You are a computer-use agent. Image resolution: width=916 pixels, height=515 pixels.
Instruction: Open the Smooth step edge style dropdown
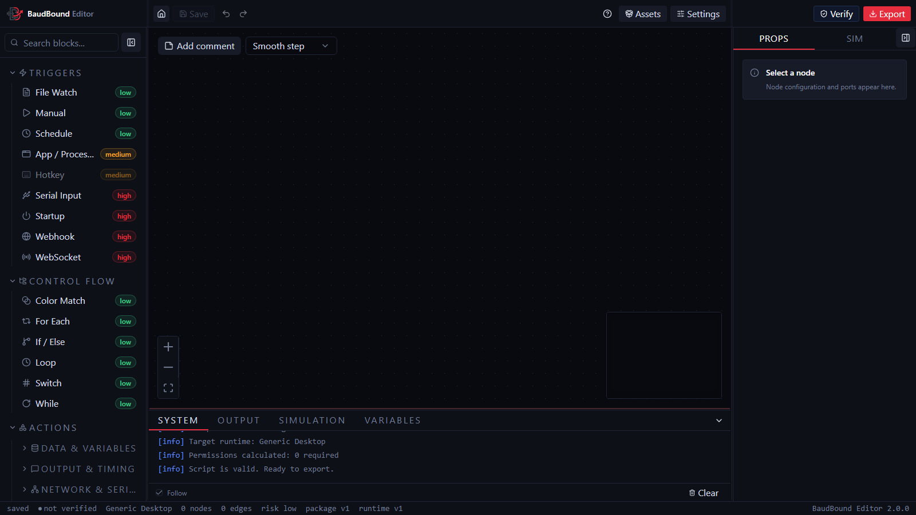click(291, 46)
